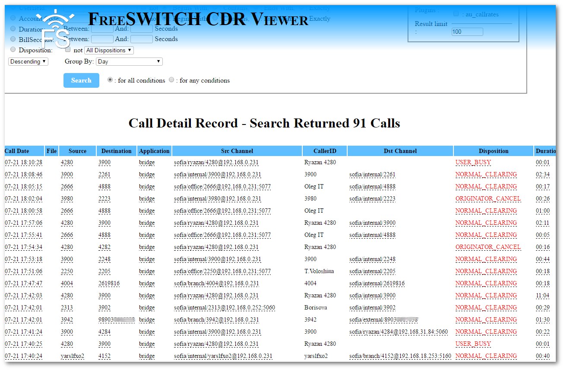Click the blue Search button
This screenshot has width=564, height=370.
click(x=81, y=80)
